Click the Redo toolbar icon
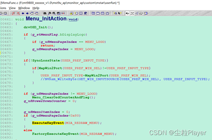212x140 pixels. [x=5, y=13]
